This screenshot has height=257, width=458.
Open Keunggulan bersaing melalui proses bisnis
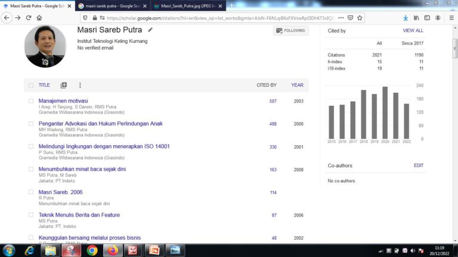click(x=89, y=237)
